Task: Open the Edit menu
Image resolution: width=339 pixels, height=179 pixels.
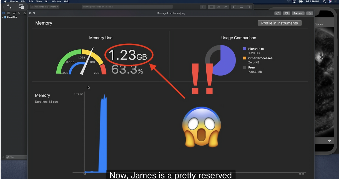Action: (31, 2)
